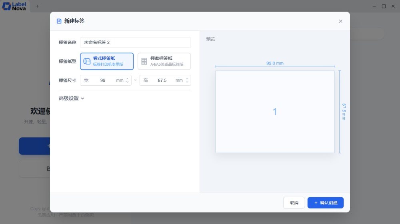
Task: Expand the 高级设置 section
Action: click(72, 98)
